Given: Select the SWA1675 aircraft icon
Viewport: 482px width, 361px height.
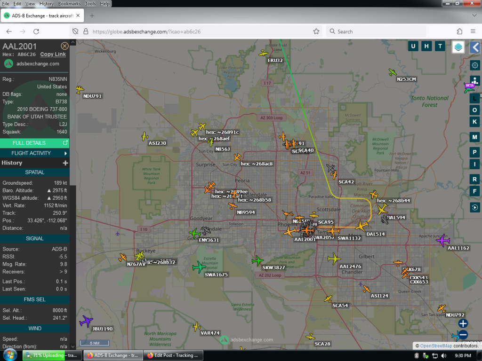Looking at the screenshot, I should [x=199, y=267].
